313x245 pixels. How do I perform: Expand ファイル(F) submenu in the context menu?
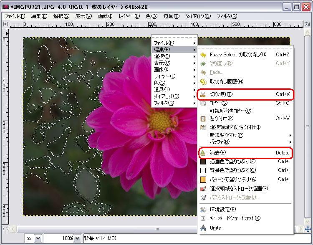point(174,43)
